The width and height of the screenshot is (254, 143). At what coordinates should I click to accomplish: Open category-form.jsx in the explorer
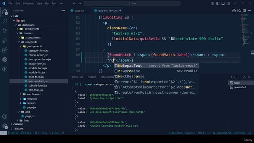(x=39, y=51)
